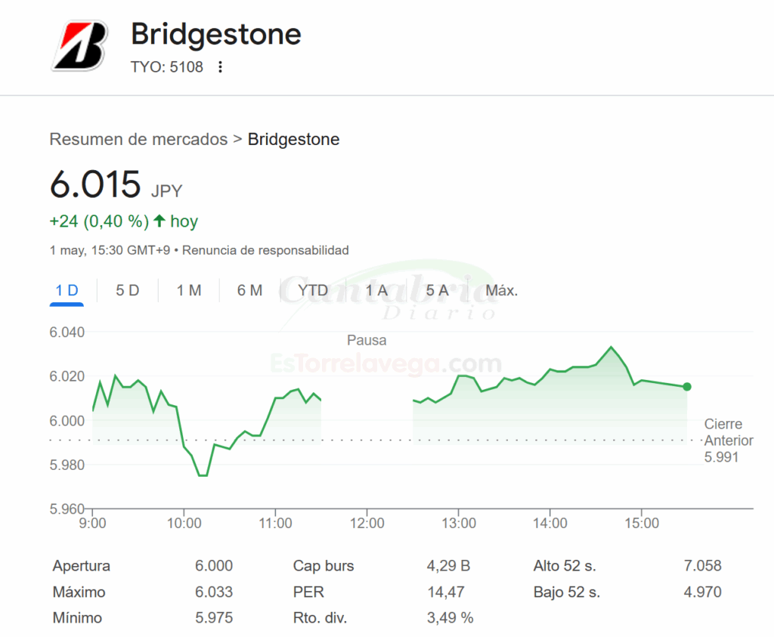This screenshot has width=774, height=637.
Task: Click the 6.015 price value
Action: point(95,184)
